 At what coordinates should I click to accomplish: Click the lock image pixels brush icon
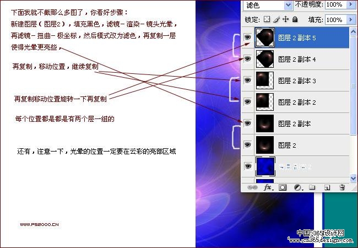[276, 19]
